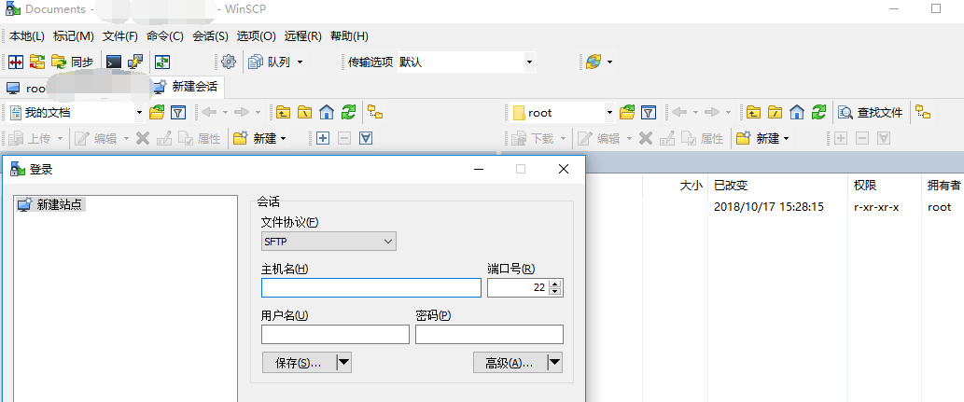Image resolution: width=964 pixels, height=402 pixels.
Task: Go to local parent directory icon
Action: click(283, 113)
